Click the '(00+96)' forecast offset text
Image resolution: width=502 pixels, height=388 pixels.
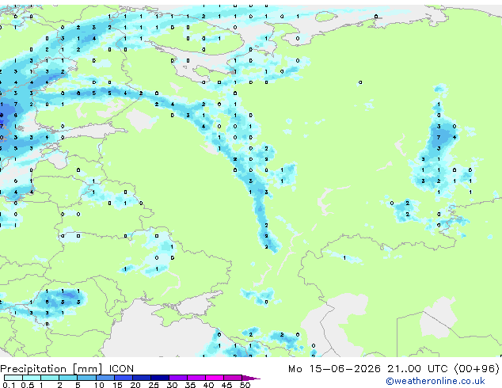tap(477, 369)
